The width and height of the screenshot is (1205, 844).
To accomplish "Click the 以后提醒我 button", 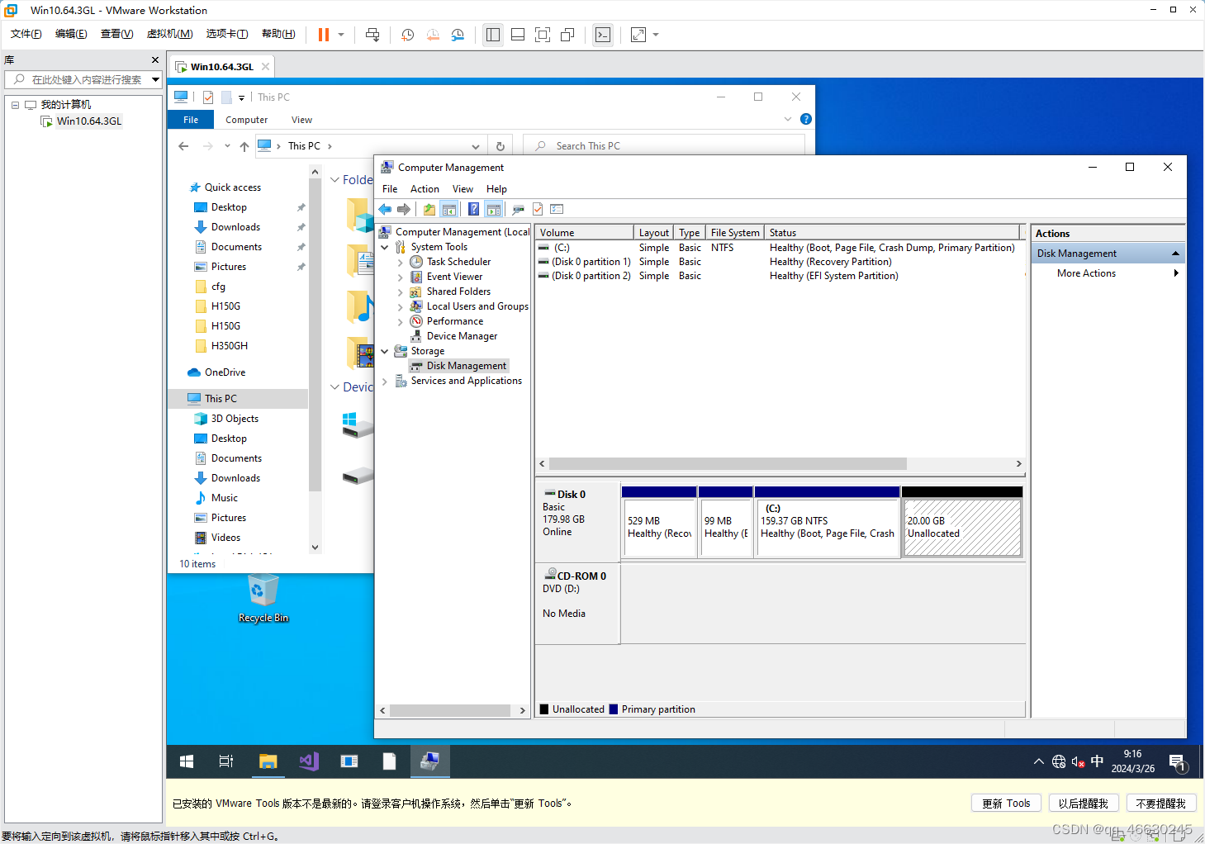I will [1084, 804].
